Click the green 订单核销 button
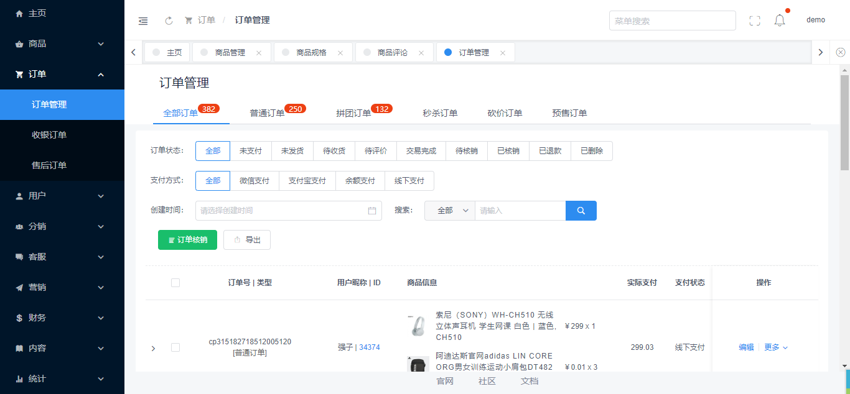 187,240
